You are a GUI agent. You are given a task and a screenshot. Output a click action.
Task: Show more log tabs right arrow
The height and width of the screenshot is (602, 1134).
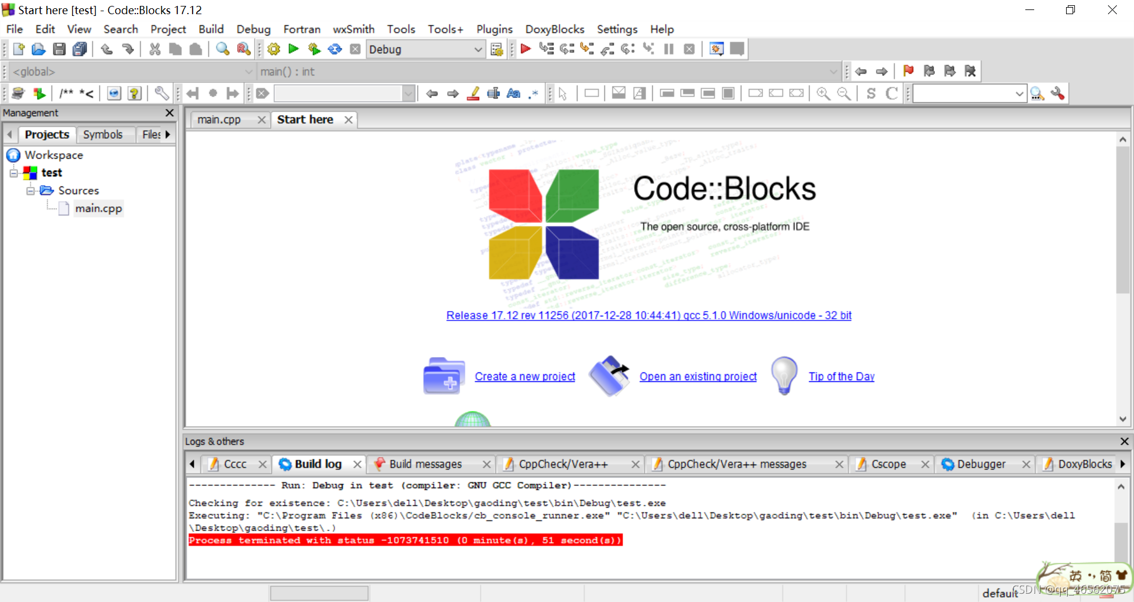[1123, 464]
